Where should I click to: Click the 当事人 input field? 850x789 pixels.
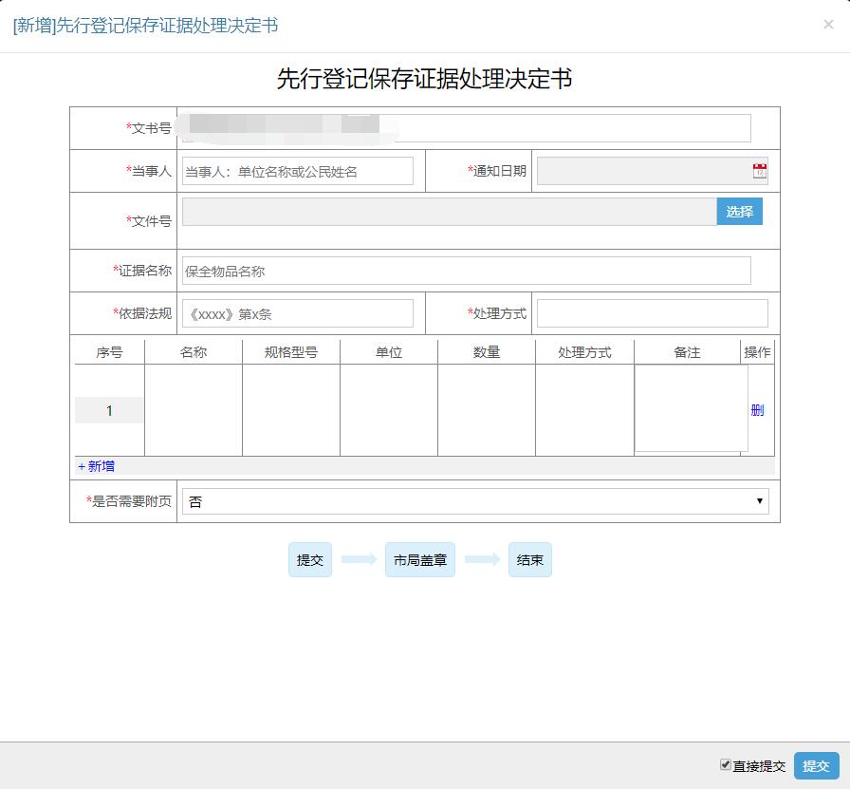pos(298,171)
